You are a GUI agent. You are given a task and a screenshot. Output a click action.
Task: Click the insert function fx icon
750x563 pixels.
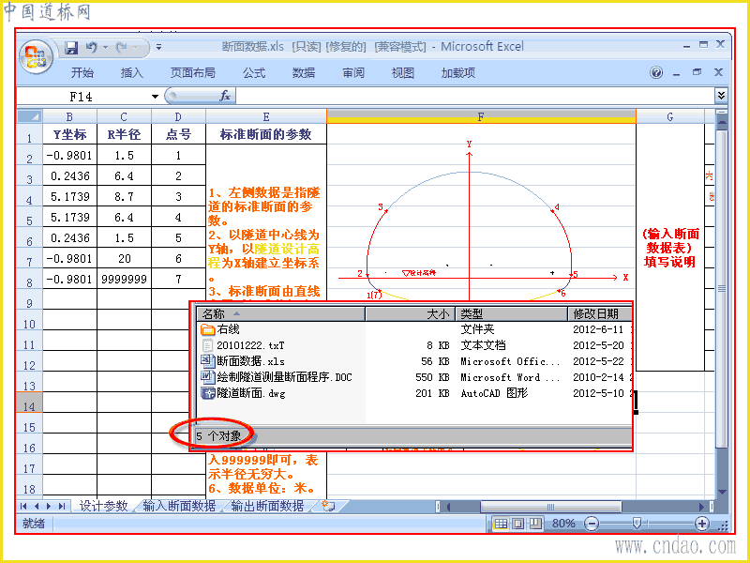click(225, 97)
